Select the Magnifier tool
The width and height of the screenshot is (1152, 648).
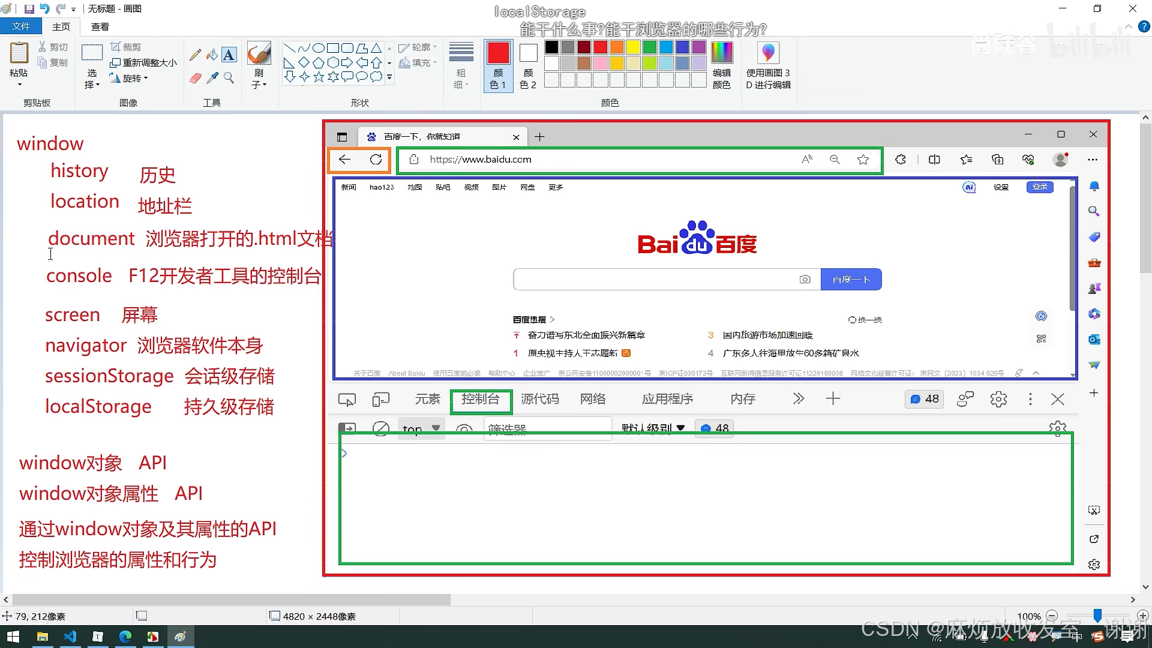click(x=229, y=78)
